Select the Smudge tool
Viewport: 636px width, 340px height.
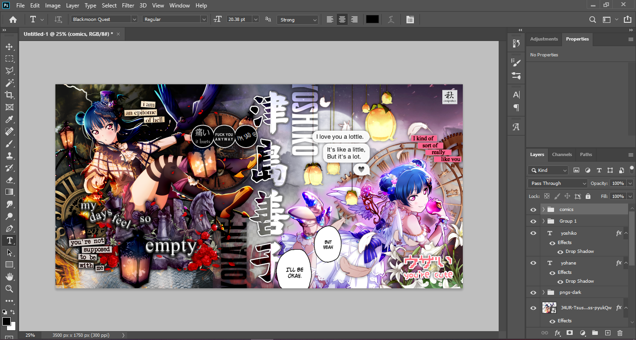pos(9,204)
